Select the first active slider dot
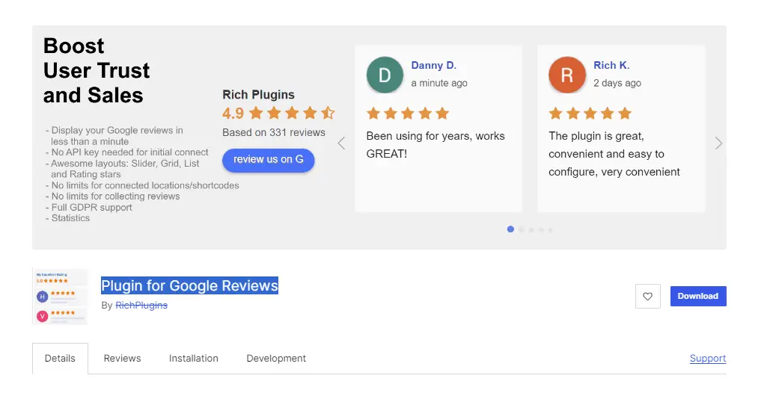The image size is (764, 393). 510,229
